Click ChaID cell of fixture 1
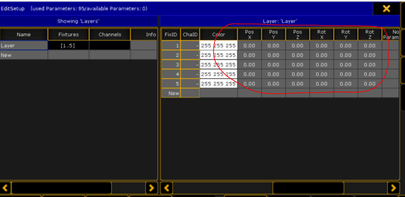 (190, 46)
